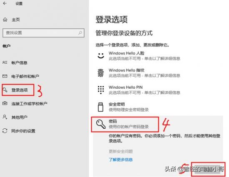Click the 更新安全问题 link
The image size is (229, 177).
pos(121,151)
